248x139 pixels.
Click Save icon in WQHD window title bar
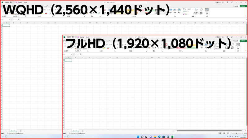pyautogui.click(x=16, y=2)
